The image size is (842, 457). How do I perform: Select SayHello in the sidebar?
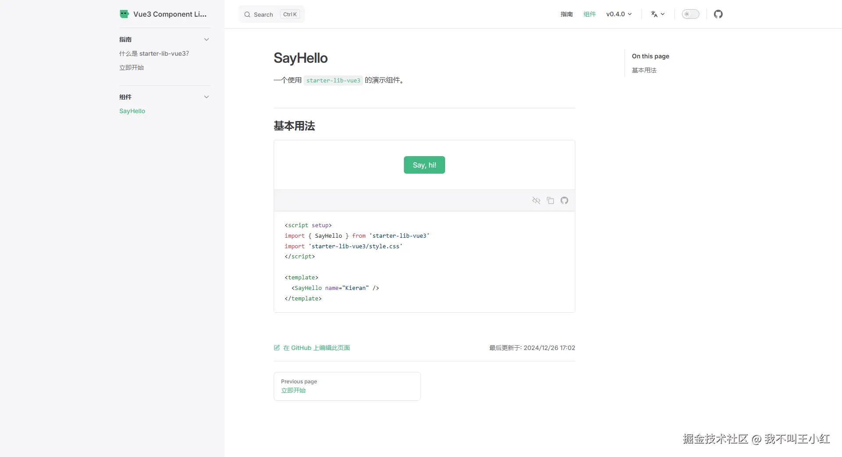pos(132,111)
